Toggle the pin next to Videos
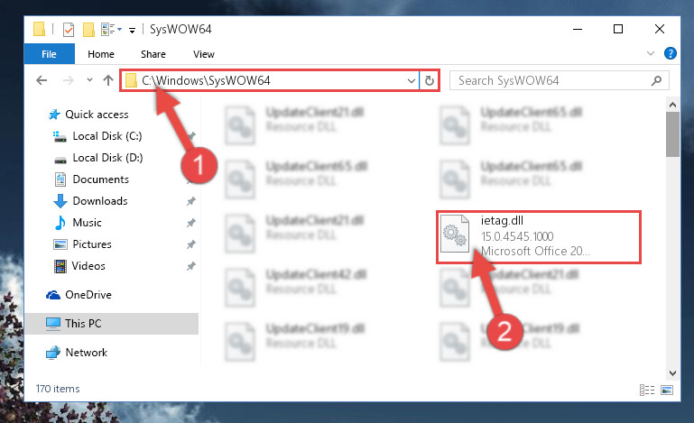 [x=190, y=266]
